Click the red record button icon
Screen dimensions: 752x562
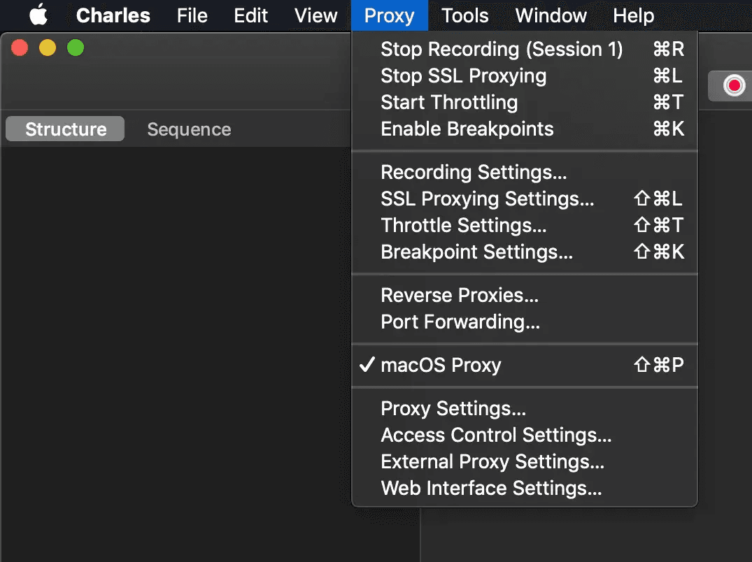click(x=734, y=86)
